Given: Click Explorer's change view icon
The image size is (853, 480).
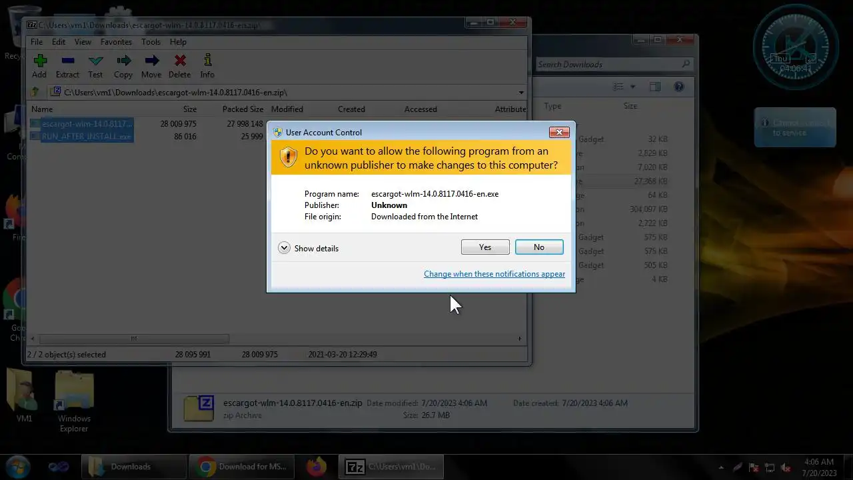Looking at the screenshot, I should click(618, 87).
